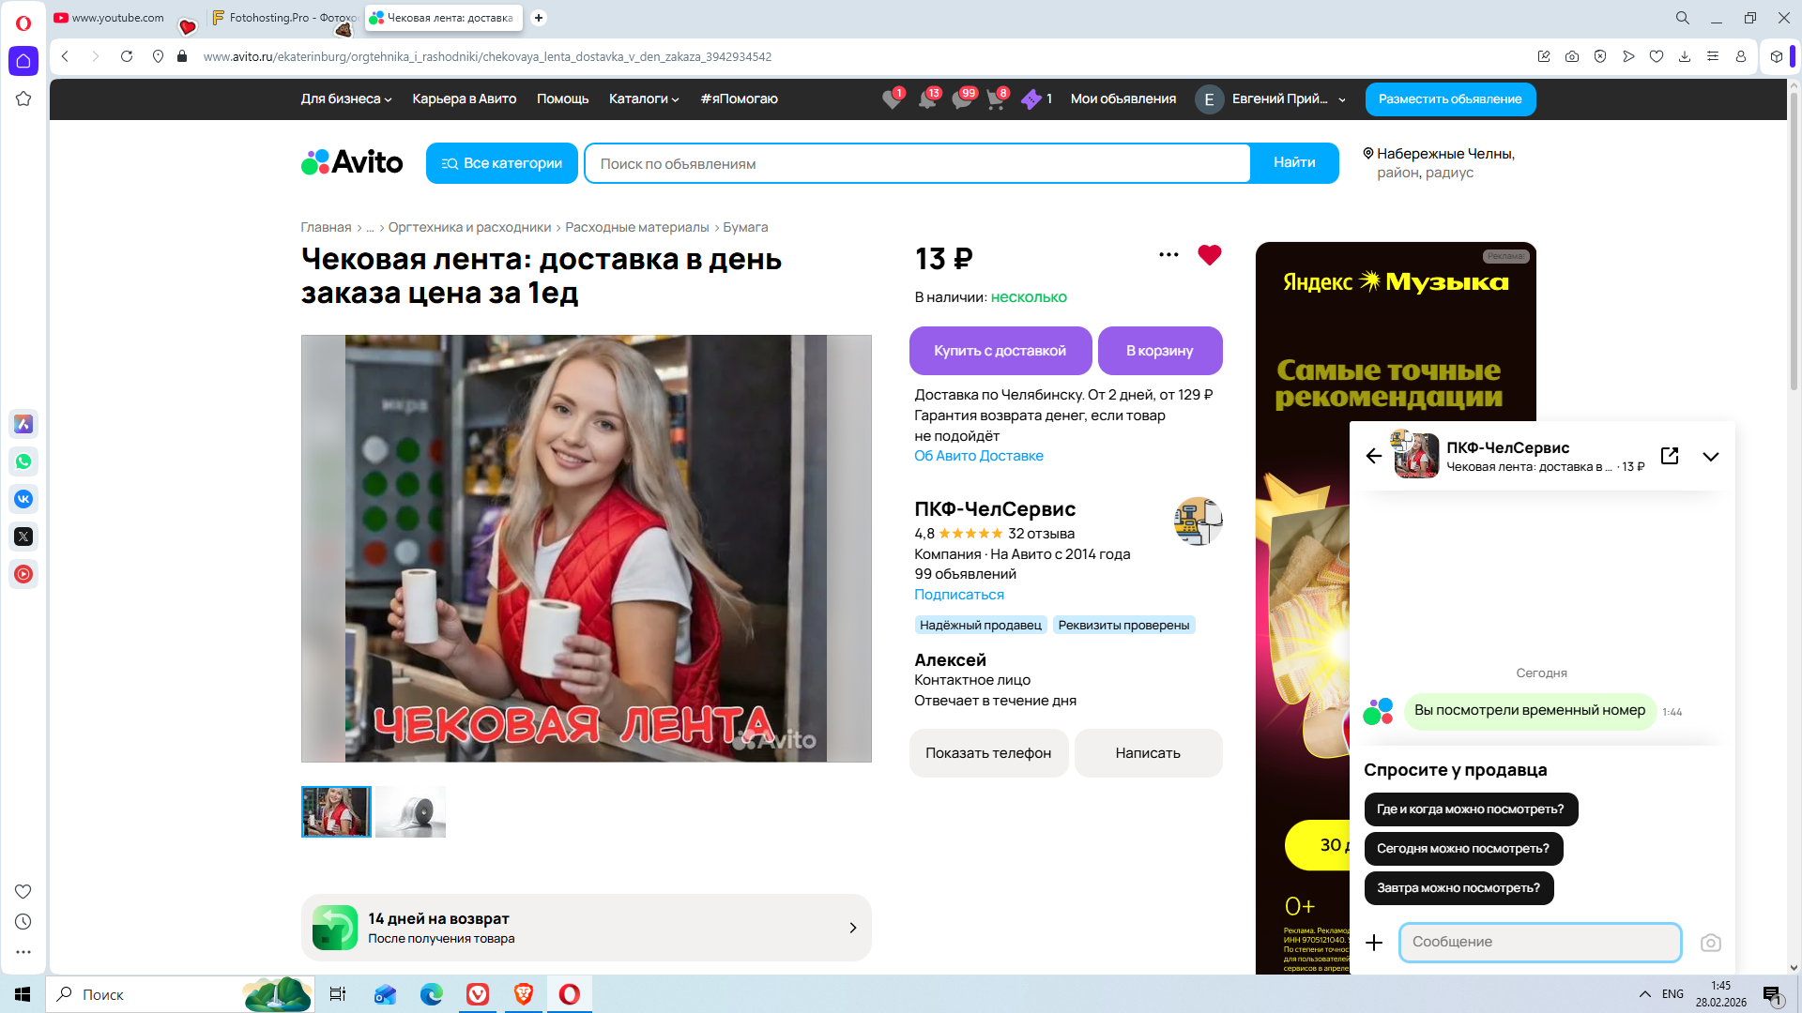Collapse the chat panel chevron

[1710, 457]
